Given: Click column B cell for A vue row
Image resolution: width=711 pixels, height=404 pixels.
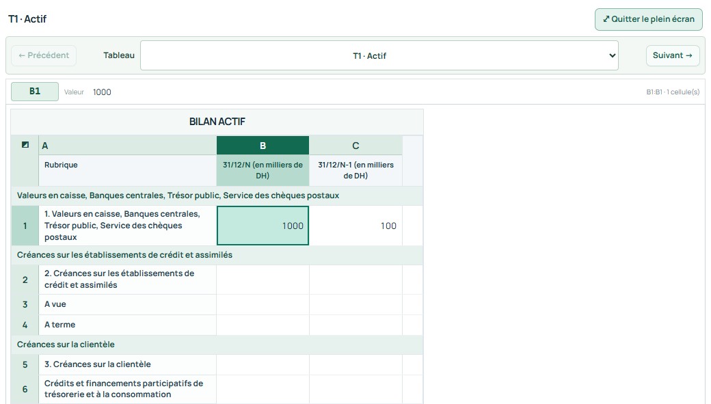Looking at the screenshot, I should [263, 305].
